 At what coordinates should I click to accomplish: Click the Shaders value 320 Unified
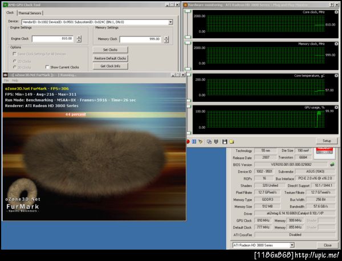(270, 185)
